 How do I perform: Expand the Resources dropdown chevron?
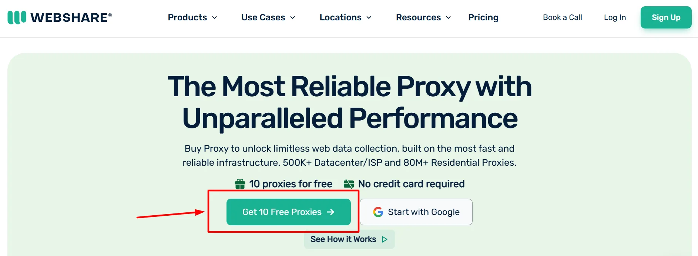click(449, 18)
